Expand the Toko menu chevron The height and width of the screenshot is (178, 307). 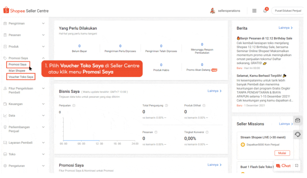(x=43, y=154)
